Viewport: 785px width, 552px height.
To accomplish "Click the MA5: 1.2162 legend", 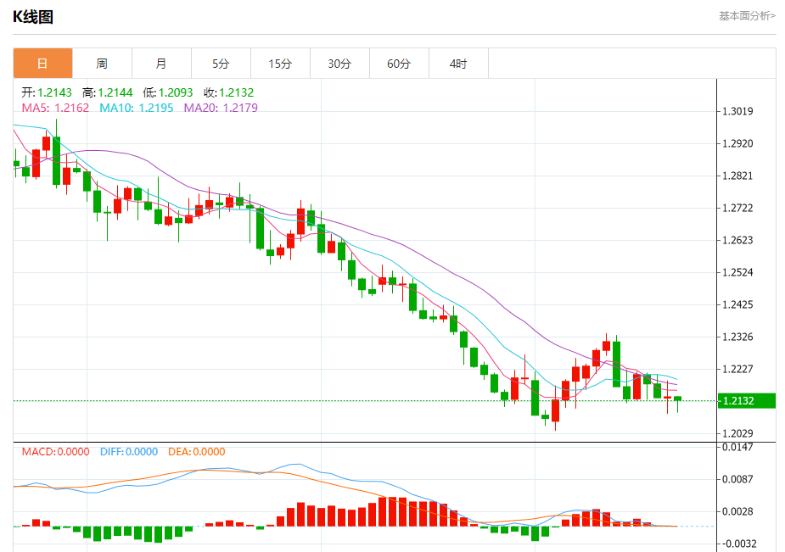I will coord(55,108).
